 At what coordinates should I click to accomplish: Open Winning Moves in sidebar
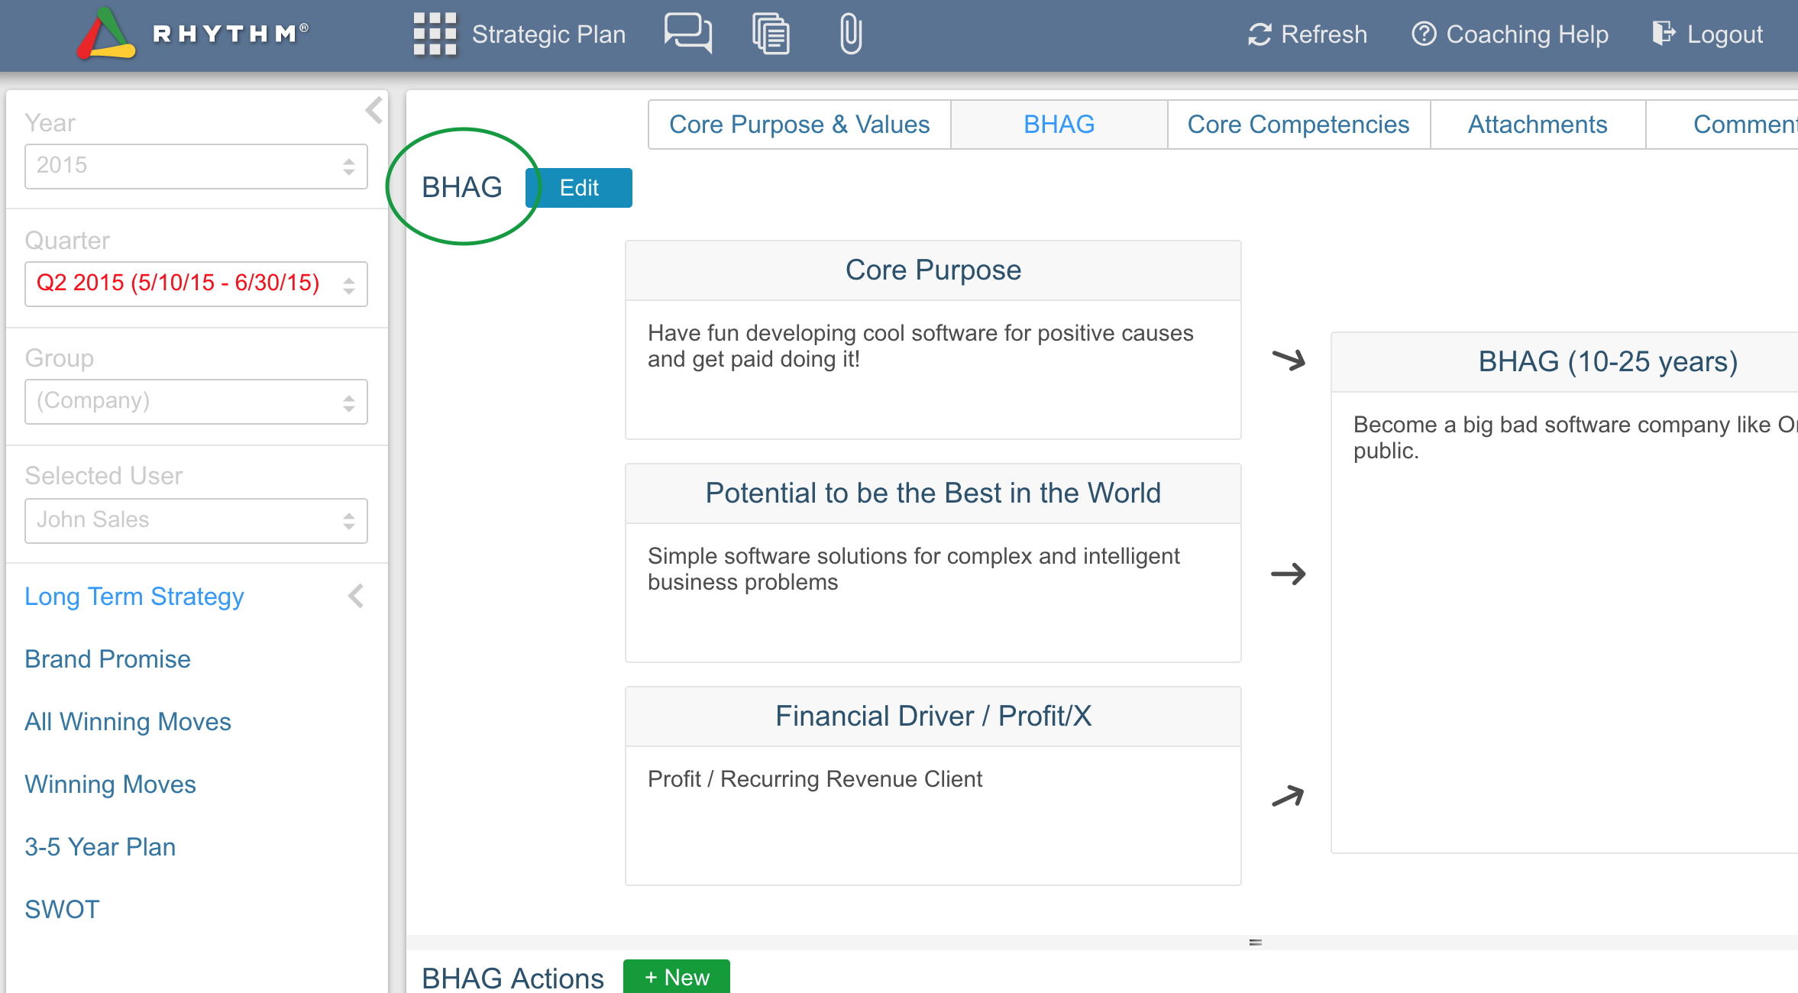110,784
